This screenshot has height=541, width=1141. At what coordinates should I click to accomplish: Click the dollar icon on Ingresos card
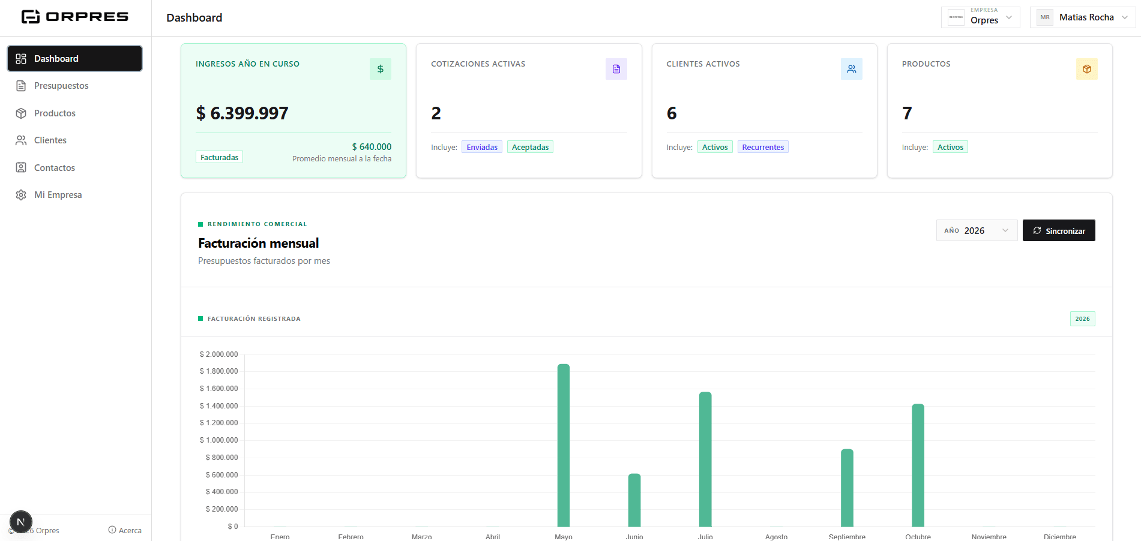pos(381,69)
